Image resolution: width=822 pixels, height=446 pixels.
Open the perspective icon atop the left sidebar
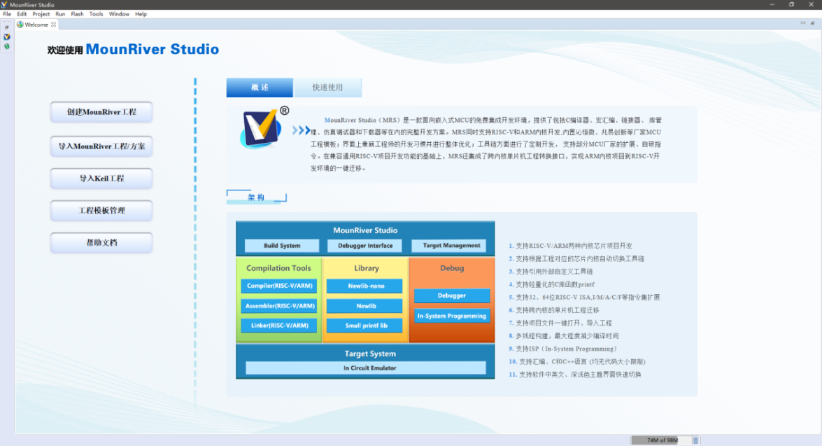[x=6, y=27]
